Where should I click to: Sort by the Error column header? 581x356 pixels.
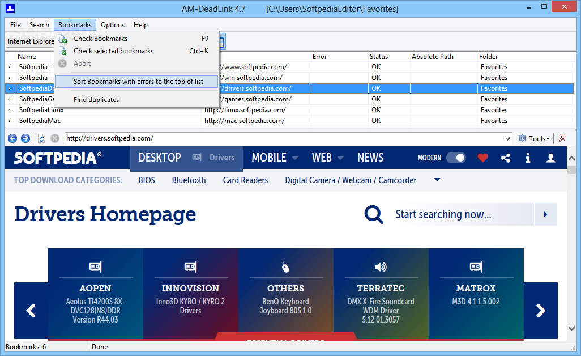339,57
